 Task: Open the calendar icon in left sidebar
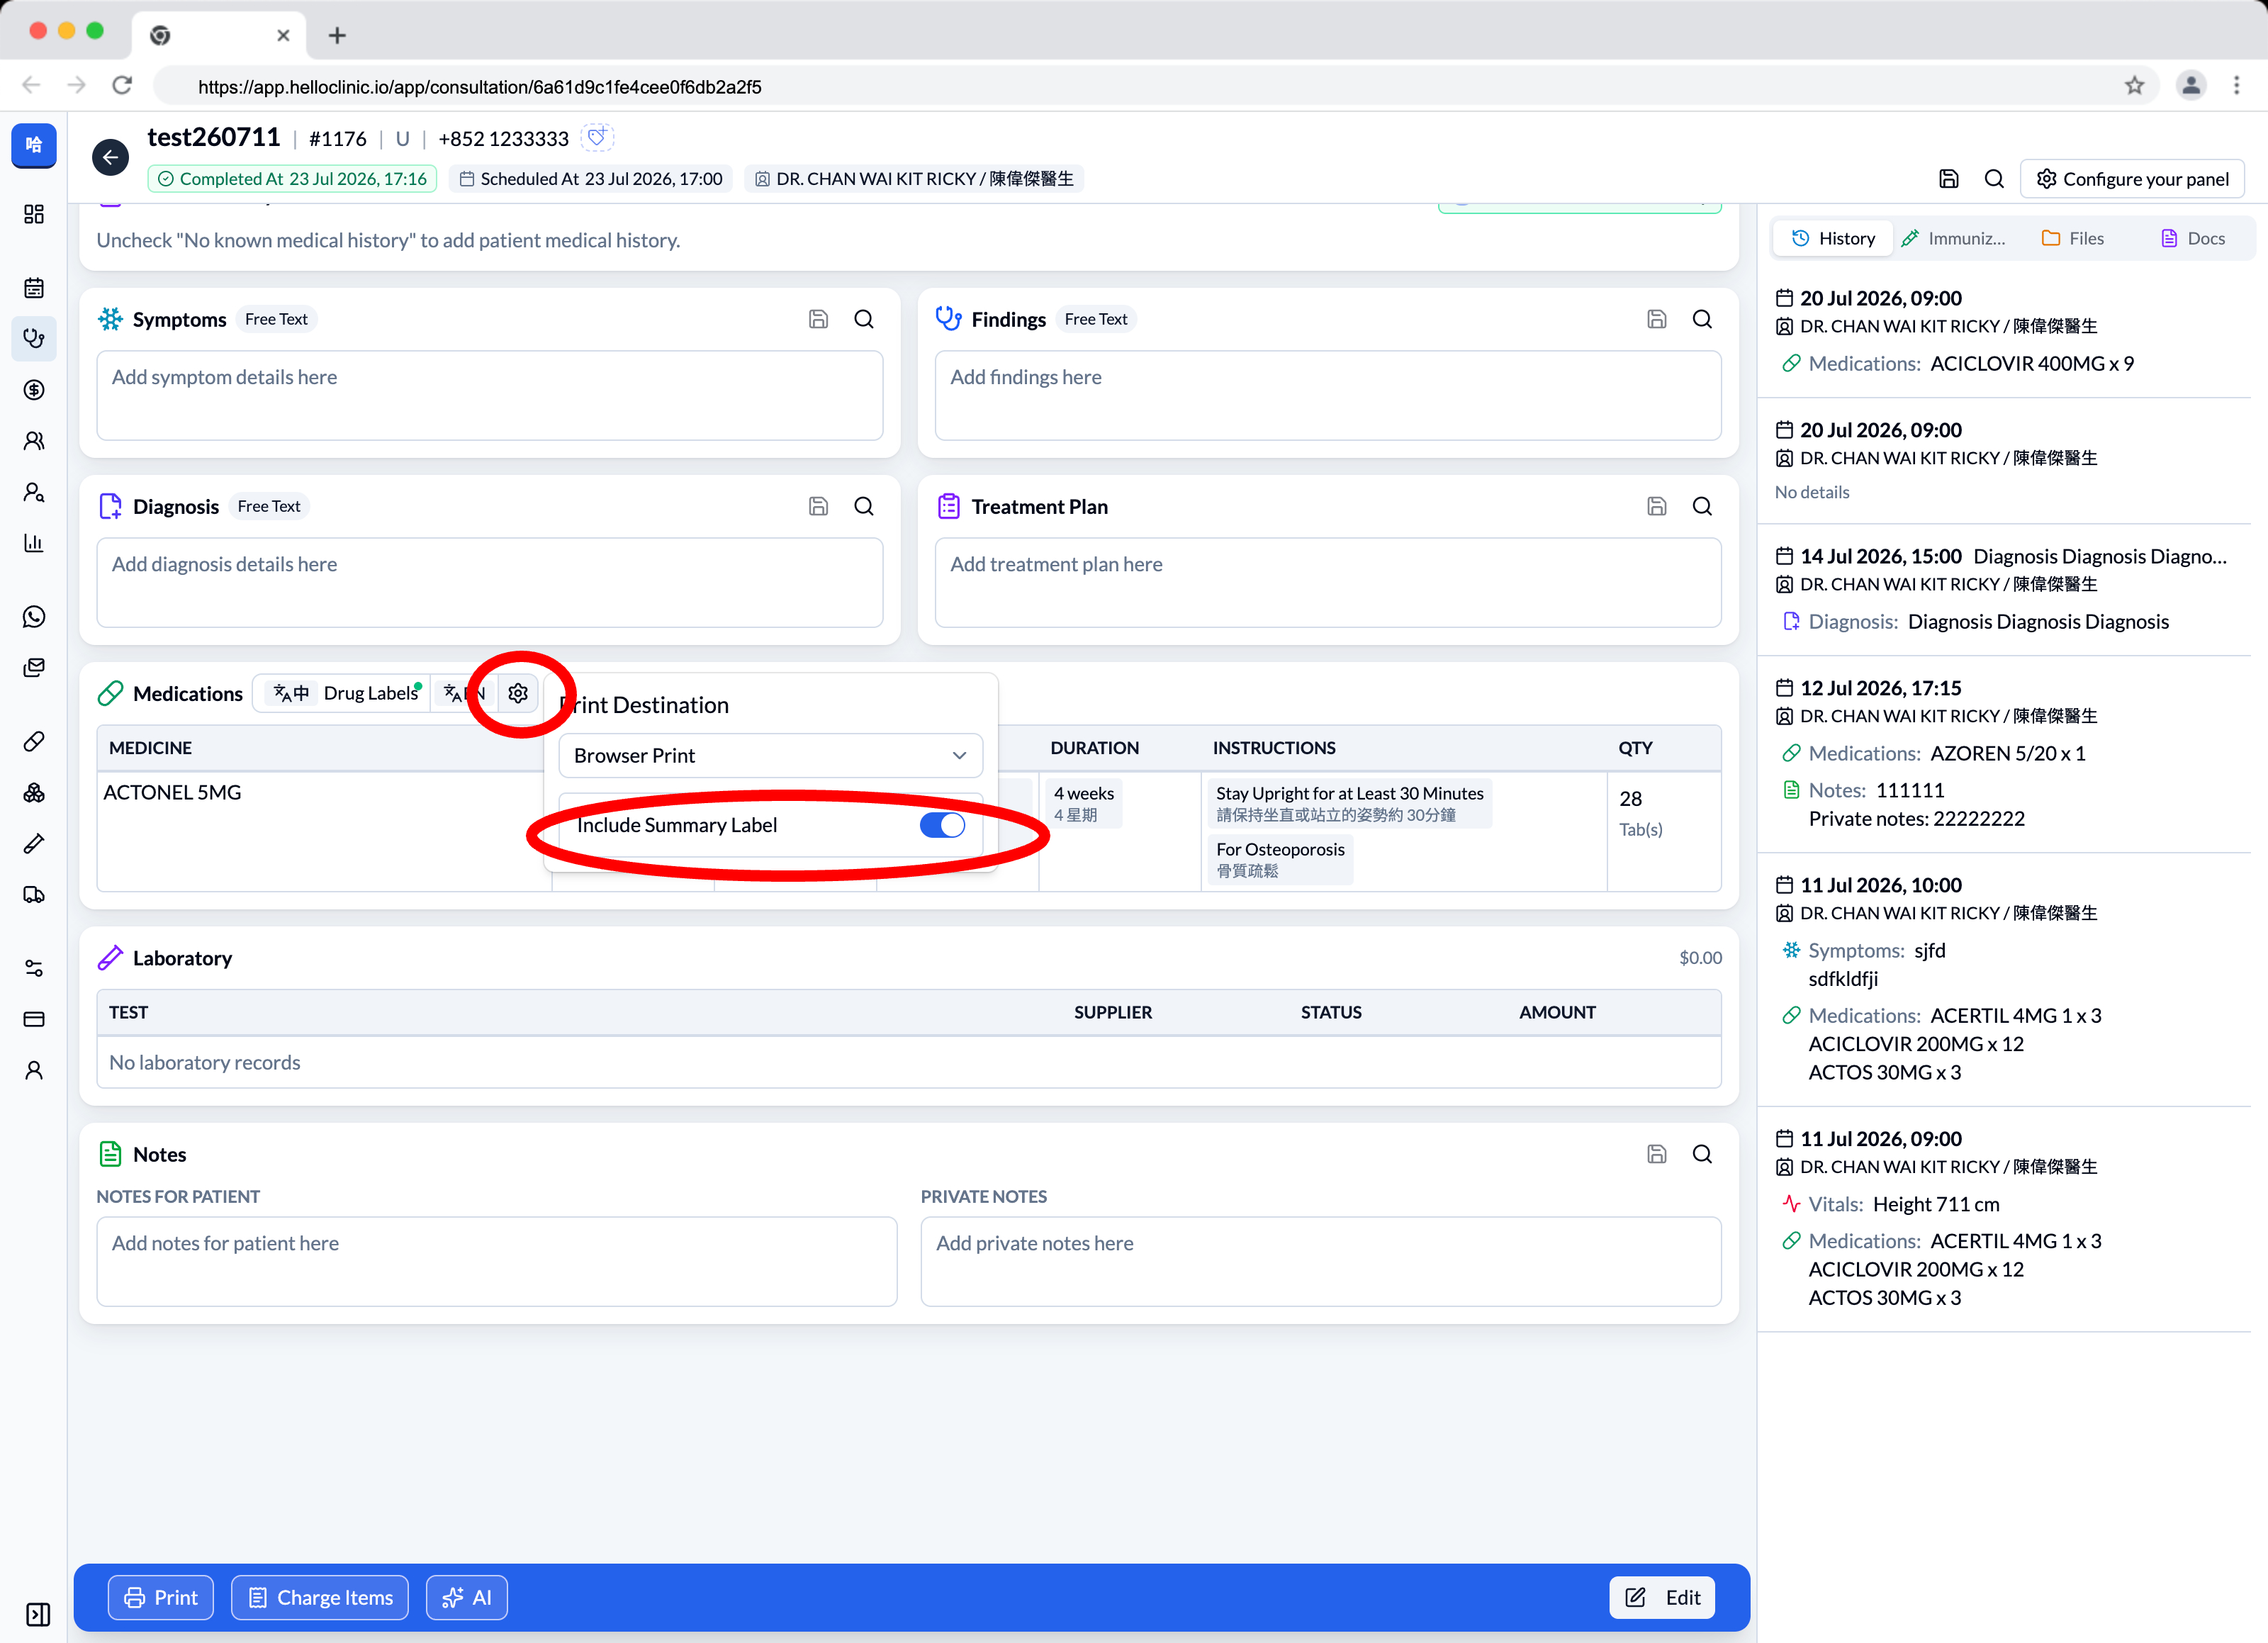(x=34, y=289)
